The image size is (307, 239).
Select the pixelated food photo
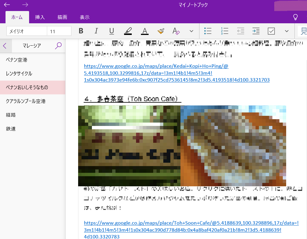tap(233, 146)
